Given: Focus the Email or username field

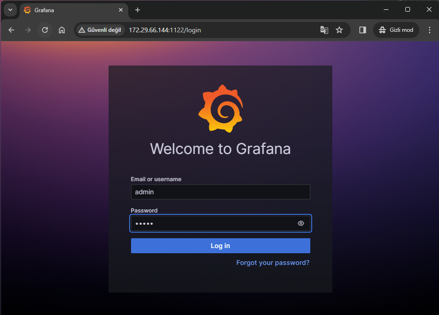Looking at the screenshot, I should pyautogui.click(x=220, y=192).
